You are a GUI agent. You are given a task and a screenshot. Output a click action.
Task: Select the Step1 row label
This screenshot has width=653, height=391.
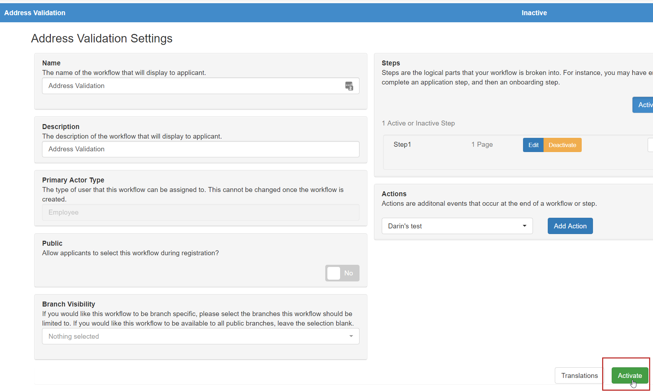[402, 145]
